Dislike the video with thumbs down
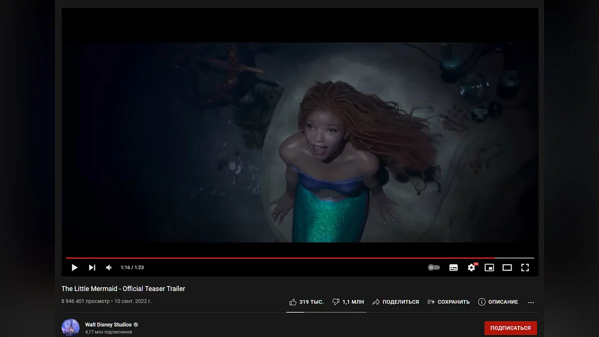The width and height of the screenshot is (599, 337). [348, 302]
